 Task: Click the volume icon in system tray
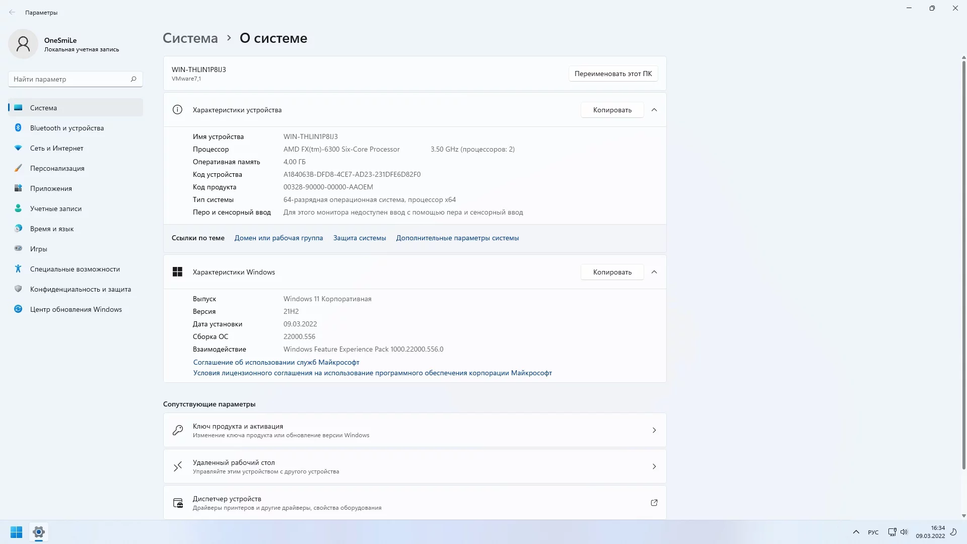[x=904, y=532]
